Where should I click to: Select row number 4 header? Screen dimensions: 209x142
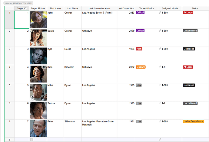pyautogui.click(x=10, y=74)
